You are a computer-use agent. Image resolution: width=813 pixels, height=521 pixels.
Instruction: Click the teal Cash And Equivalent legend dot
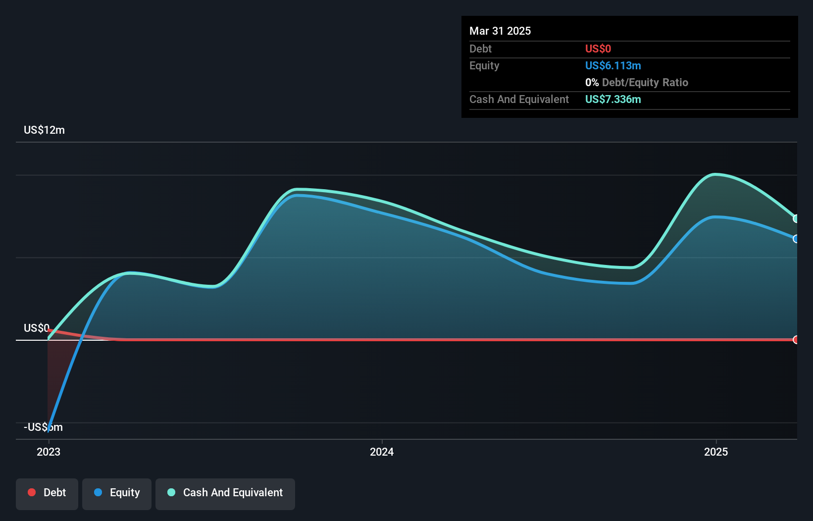point(171,492)
